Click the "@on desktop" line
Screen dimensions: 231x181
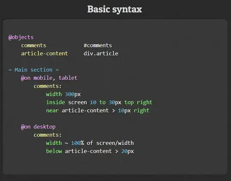coord(38,127)
